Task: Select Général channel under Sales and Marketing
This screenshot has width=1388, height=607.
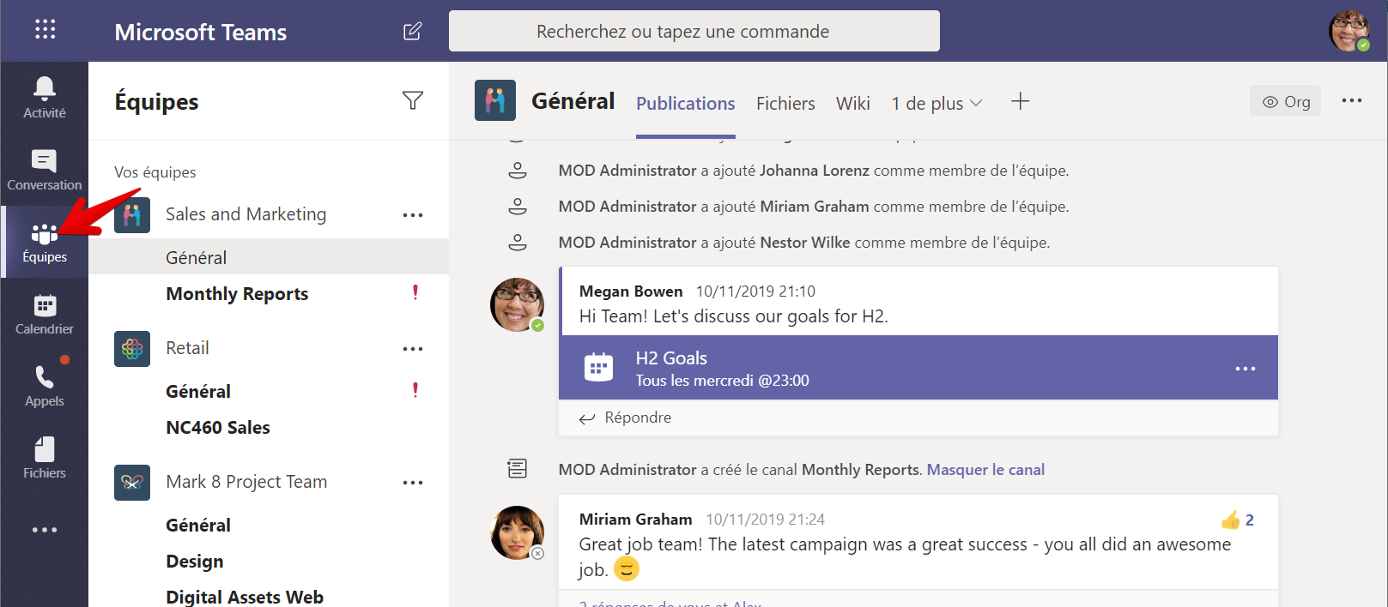Action: coord(269,257)
